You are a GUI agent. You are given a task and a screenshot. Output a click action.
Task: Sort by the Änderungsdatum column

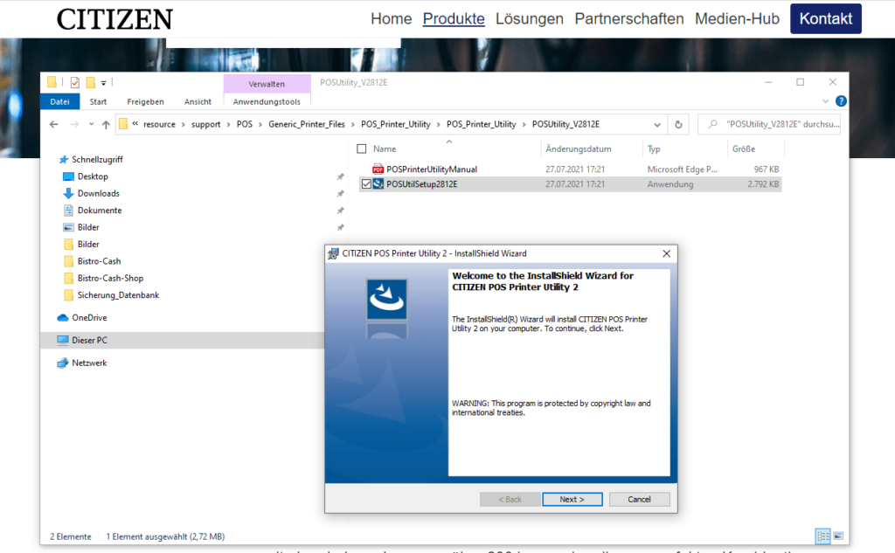579,149
